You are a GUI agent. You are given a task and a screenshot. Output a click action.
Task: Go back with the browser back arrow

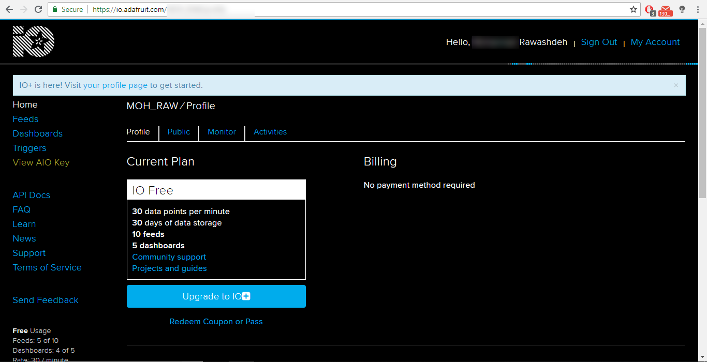[9, 9]
